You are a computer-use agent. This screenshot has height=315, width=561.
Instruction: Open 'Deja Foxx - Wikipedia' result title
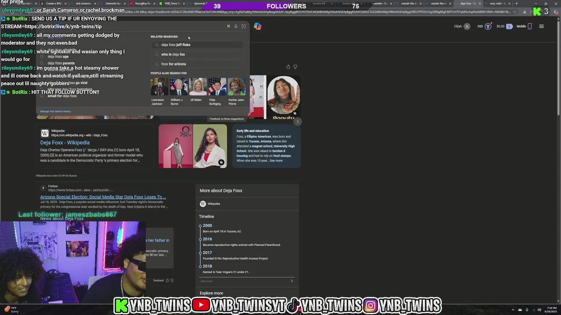pyautogui.click(x=65, y=143)
